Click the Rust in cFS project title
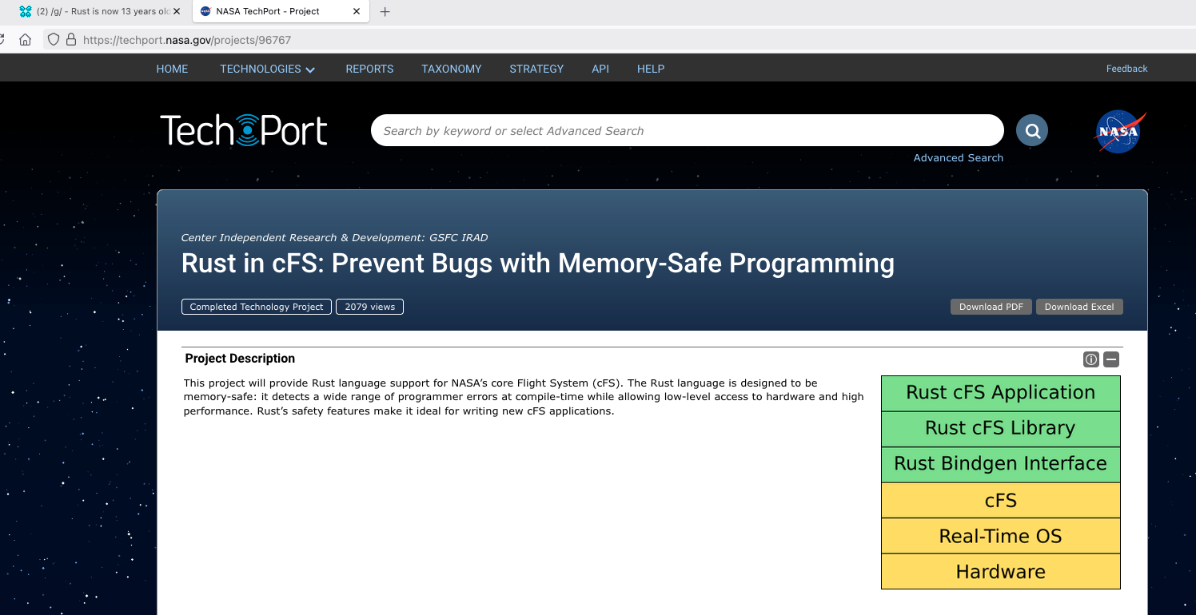Screen dimensions: 1196x615 pos(538,264)
